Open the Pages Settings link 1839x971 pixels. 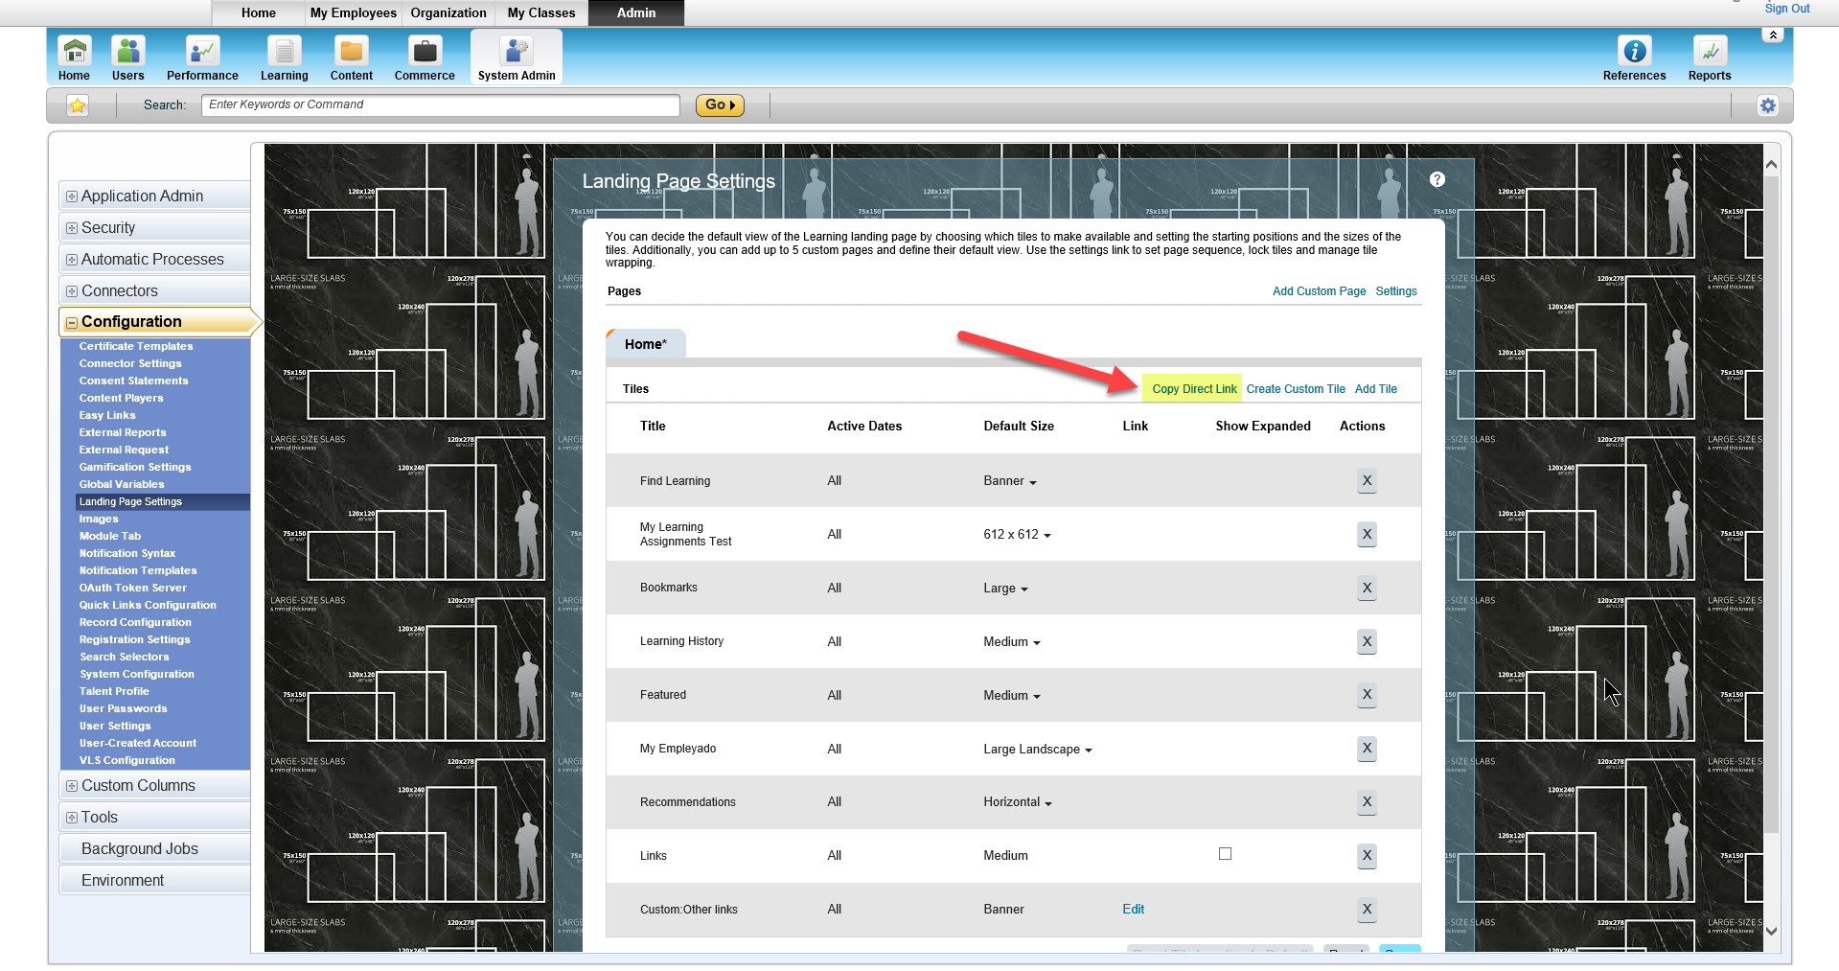1395,291
